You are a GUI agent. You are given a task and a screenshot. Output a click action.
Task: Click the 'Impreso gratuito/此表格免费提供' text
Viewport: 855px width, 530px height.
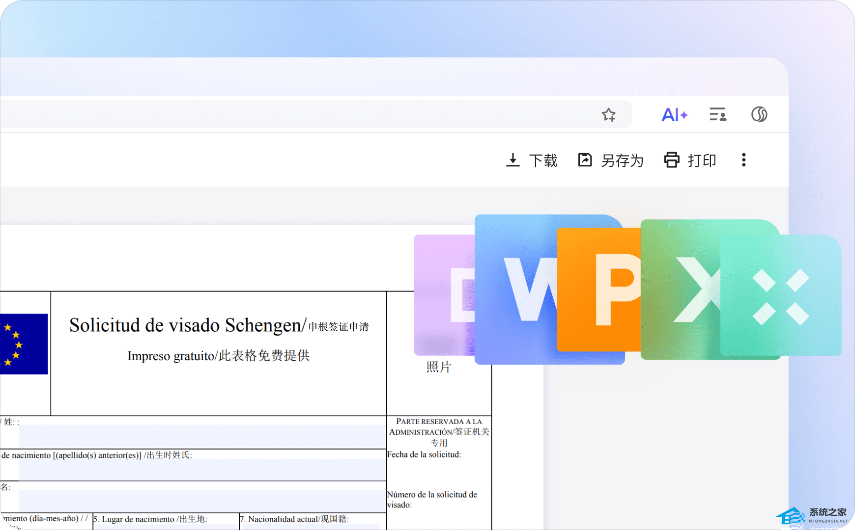pos(219,355)
